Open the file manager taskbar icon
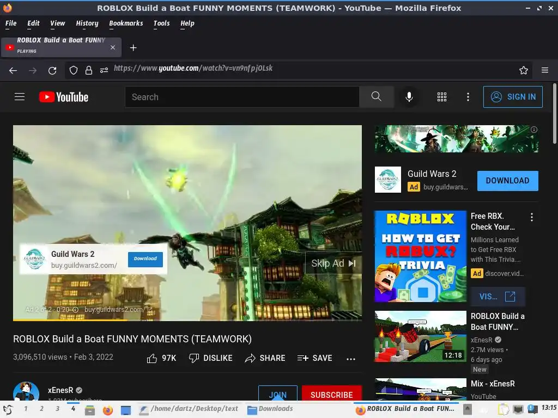 point(90,410)
